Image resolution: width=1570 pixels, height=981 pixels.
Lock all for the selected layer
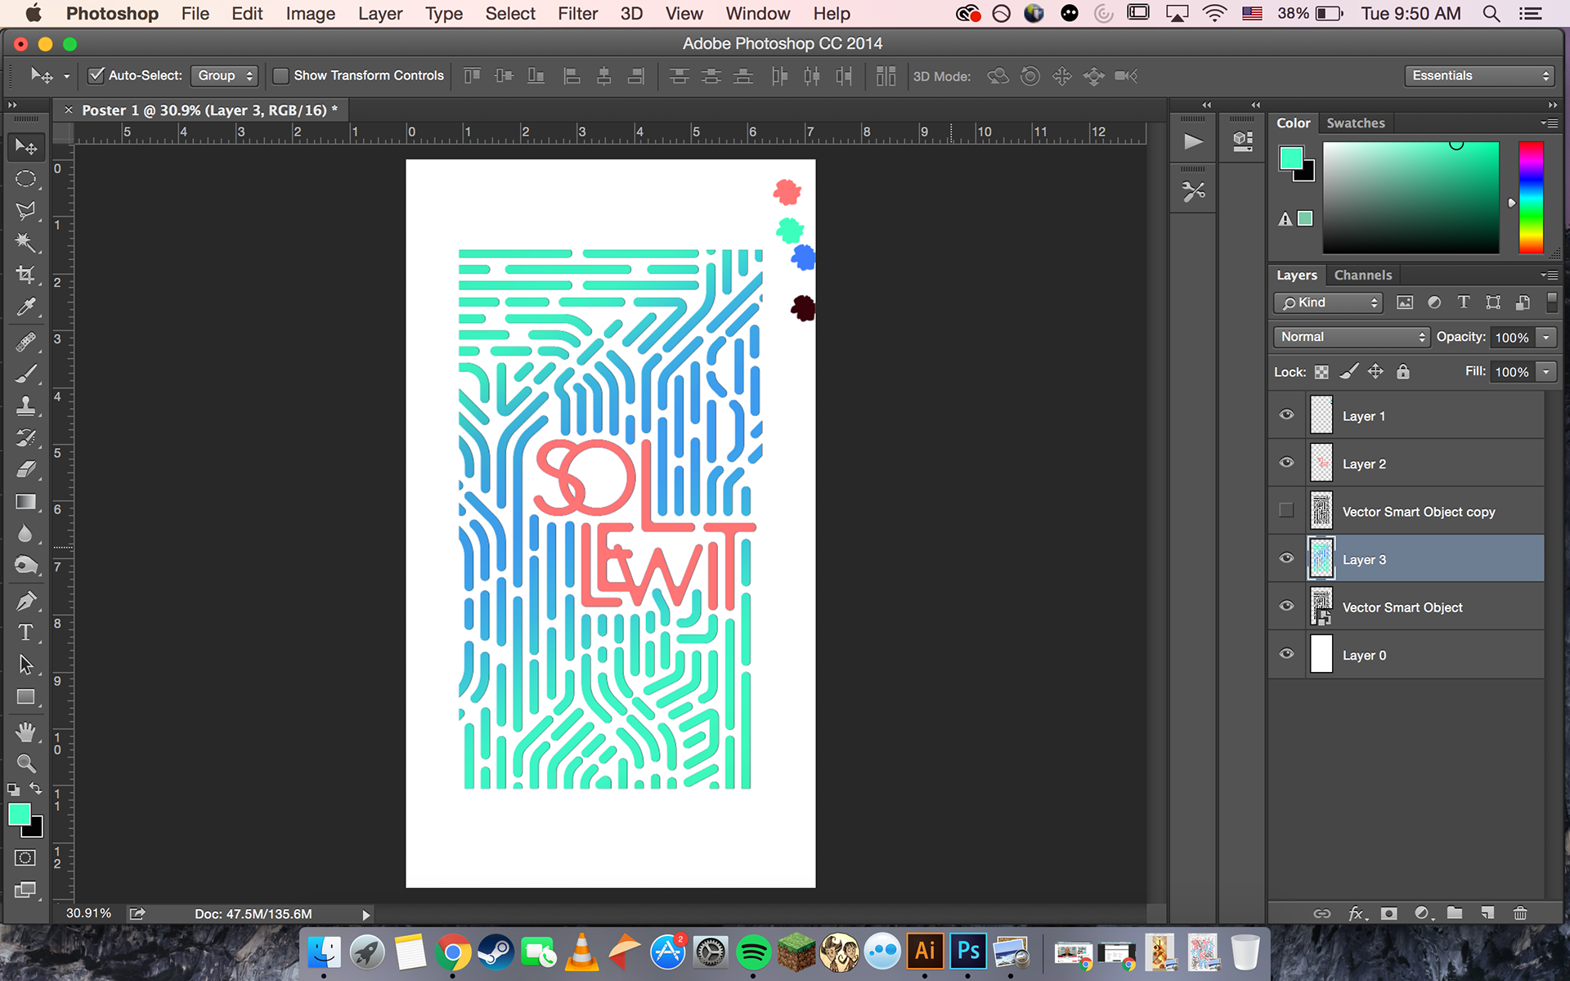pos(1403,372)
